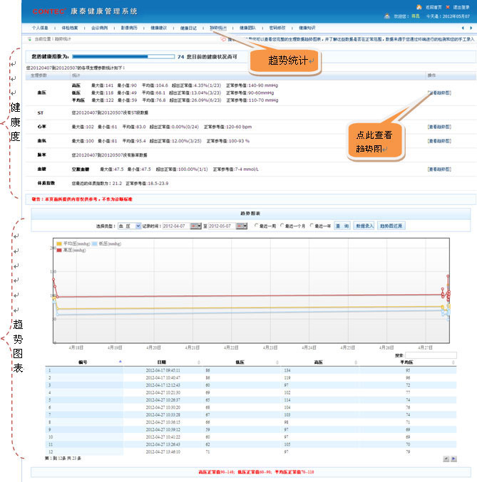477x482 pixels.
Task: Click 查看趋势图 link for 血压 row
Action: click(438, 93)
